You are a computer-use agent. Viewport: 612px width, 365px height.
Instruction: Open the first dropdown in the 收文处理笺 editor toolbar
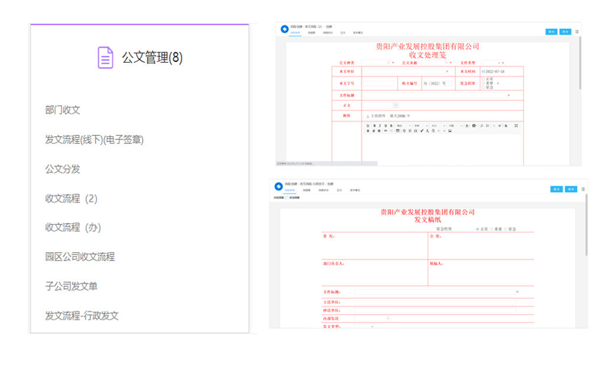click(x=403, y=126)
